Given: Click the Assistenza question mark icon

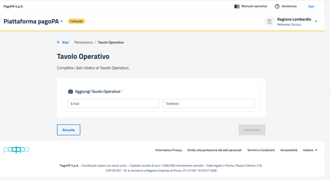Looking at the screenshot, I should 277,7.
